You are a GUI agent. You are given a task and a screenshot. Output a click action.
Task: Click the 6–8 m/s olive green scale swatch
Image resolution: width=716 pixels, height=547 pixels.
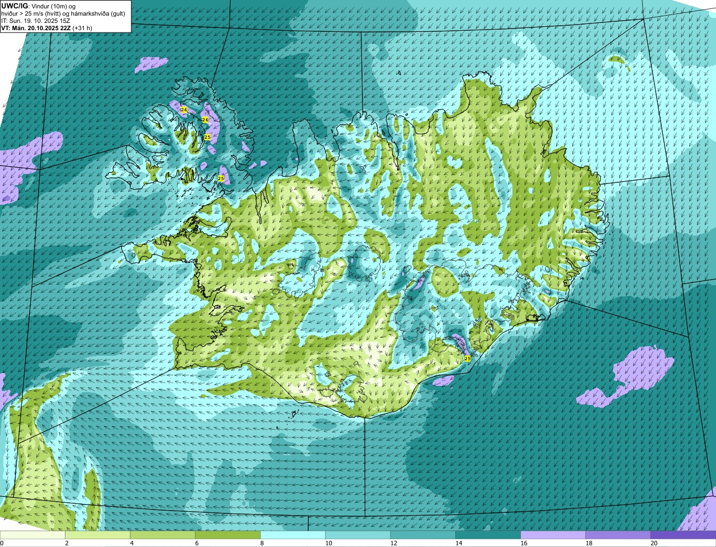point(228,535)
